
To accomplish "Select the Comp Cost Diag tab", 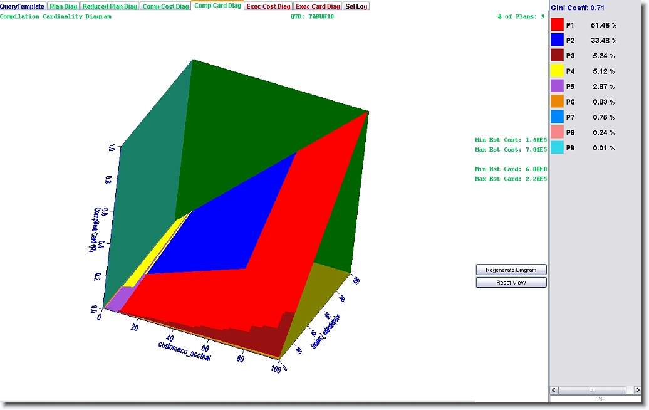I will (x=165, y=6).
